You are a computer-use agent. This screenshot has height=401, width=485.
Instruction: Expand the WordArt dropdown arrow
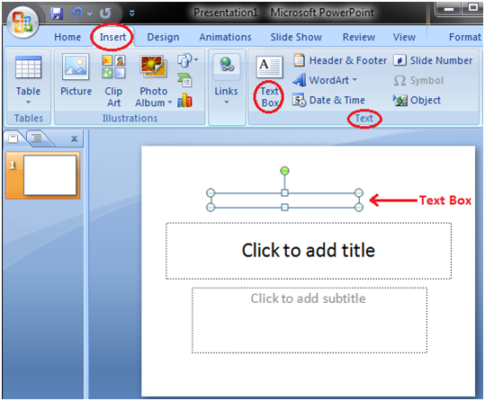point(355,80)
